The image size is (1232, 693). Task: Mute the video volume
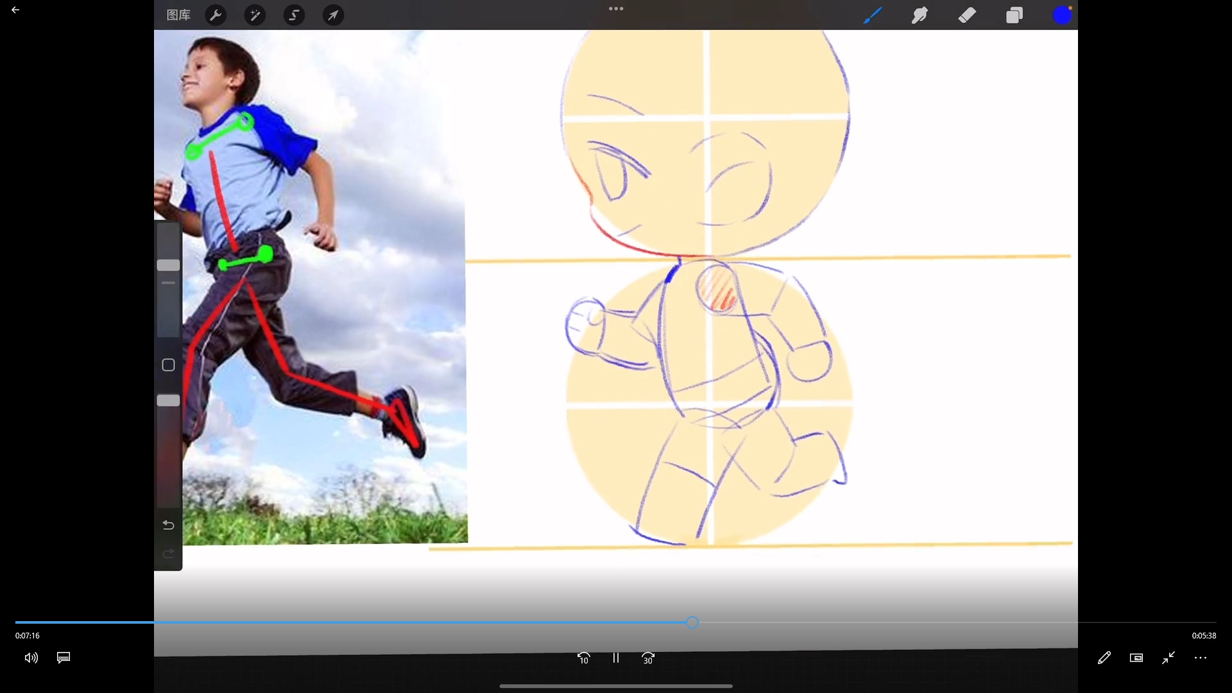31,658
